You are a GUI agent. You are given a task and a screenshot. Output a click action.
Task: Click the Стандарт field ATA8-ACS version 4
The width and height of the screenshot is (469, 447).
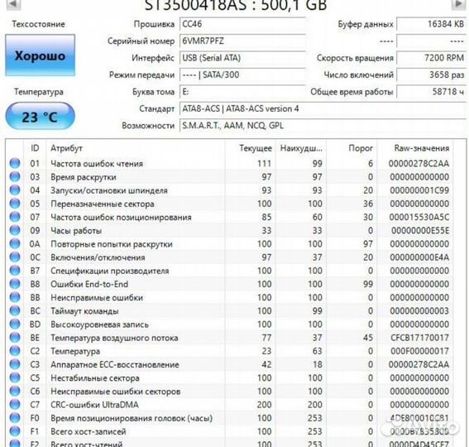tap(323, 108)
